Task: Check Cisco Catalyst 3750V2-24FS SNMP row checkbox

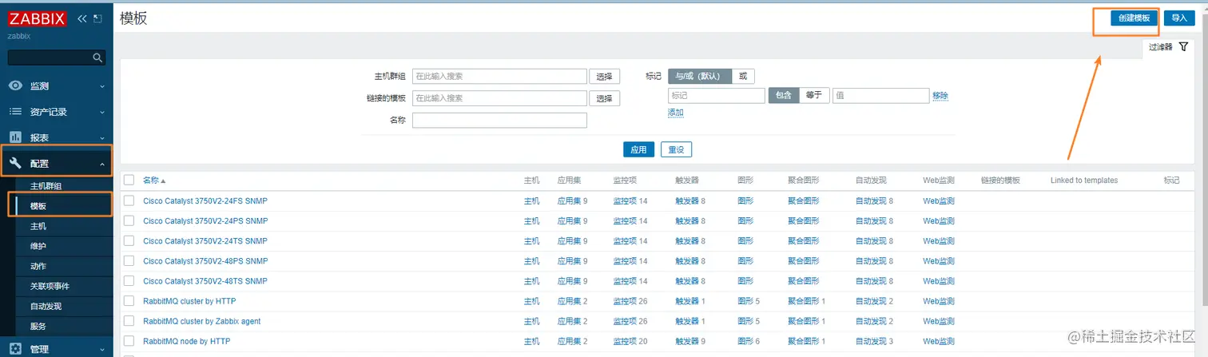Action: coord(129,200)
